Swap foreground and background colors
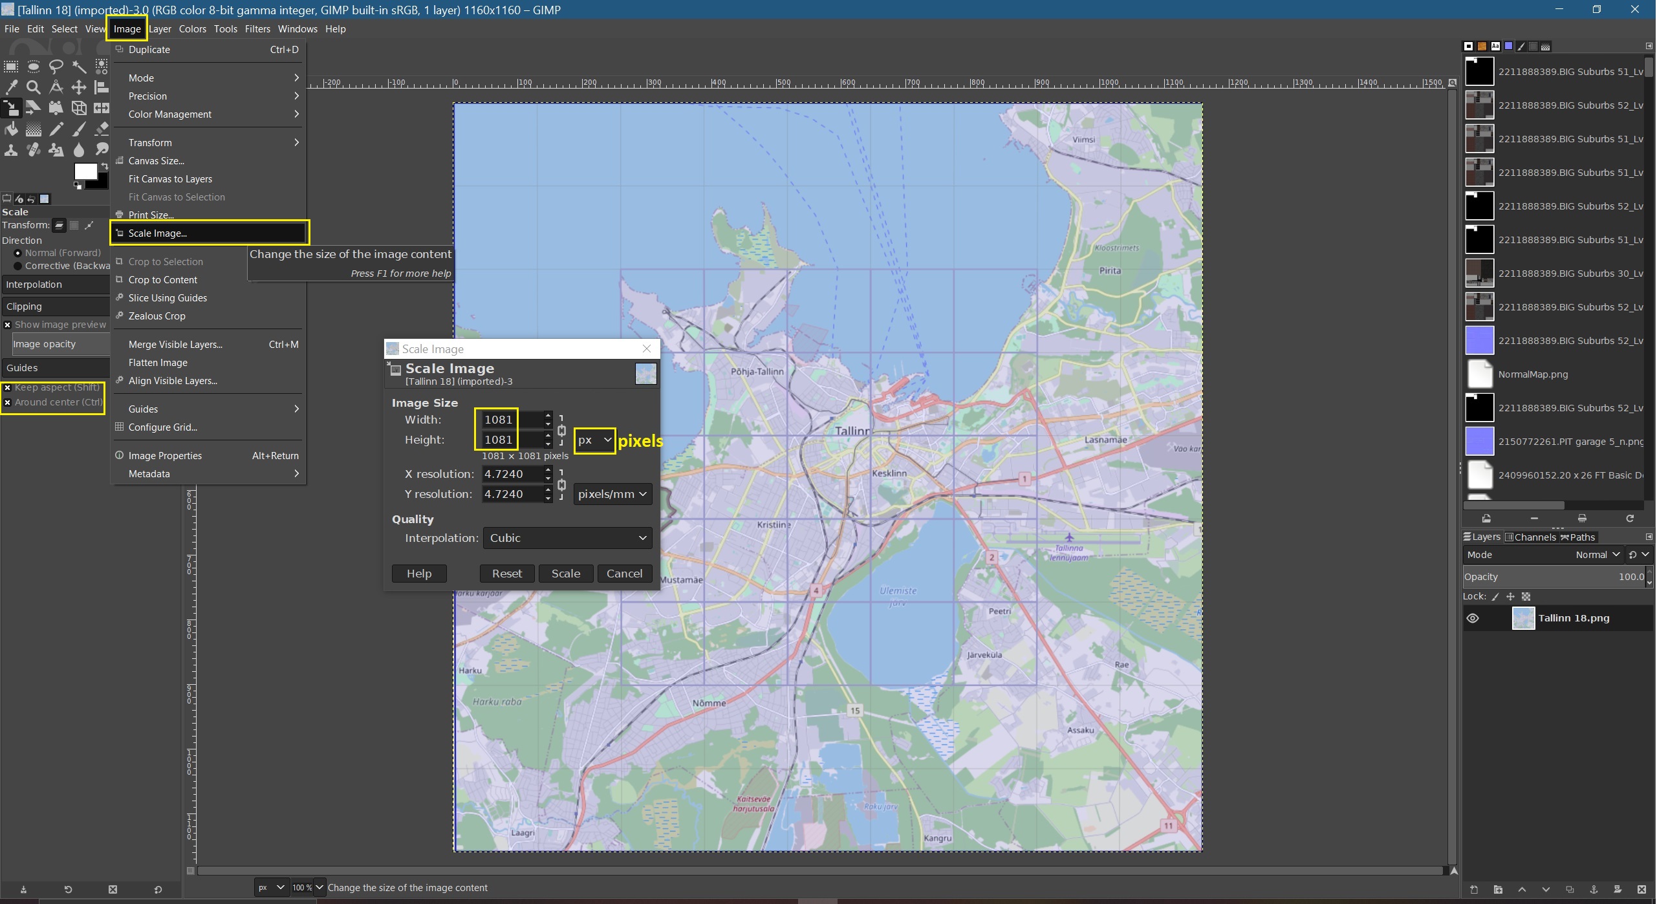Viewport: 1657px width, 904px height. click(x=104, y=167)
